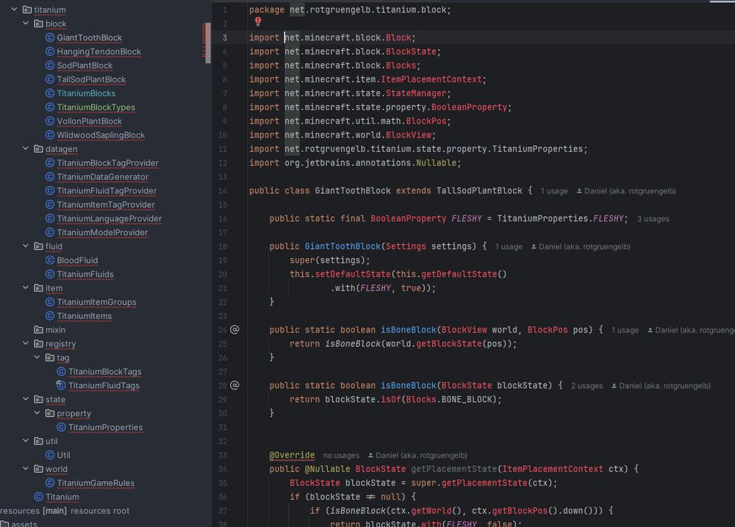Select TallSodPlantBlock class icon
The width and height of the screenshot is (735, 527).
click(50, 79)
